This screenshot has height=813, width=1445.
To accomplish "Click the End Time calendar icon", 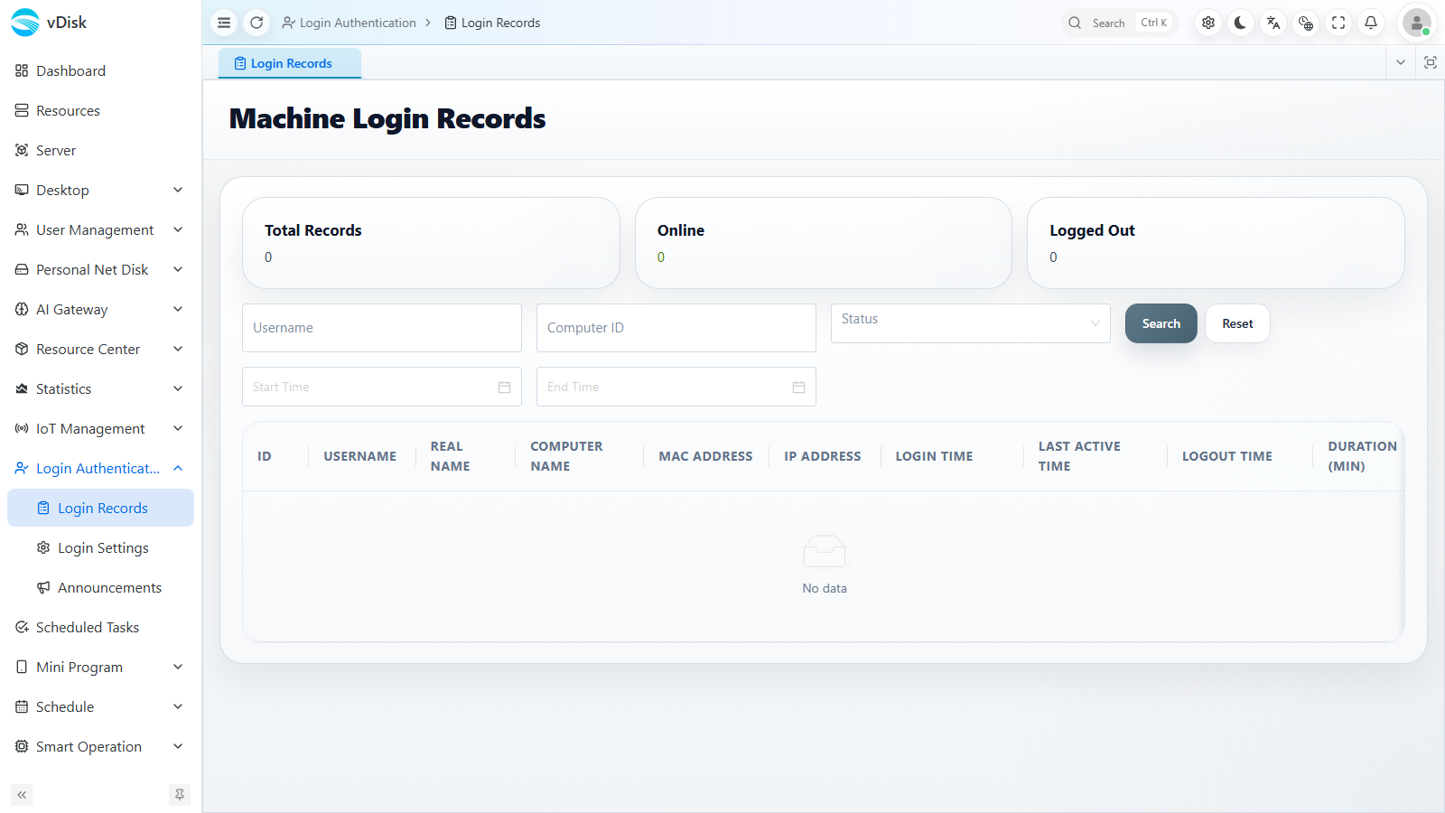I will coord(798,387).
